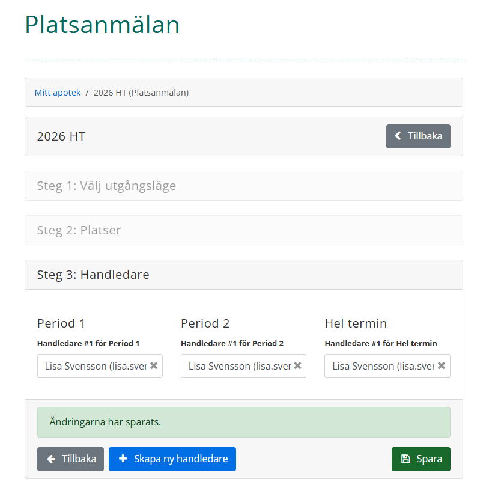Click the 'Handledare #1 för Period 2' label
Image resolution: width=501 pixels, height=488 pixels.
232,344
